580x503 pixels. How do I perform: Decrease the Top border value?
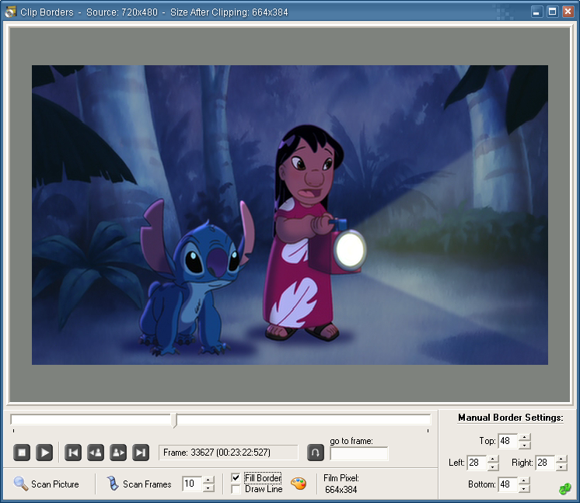coord(524,445)
